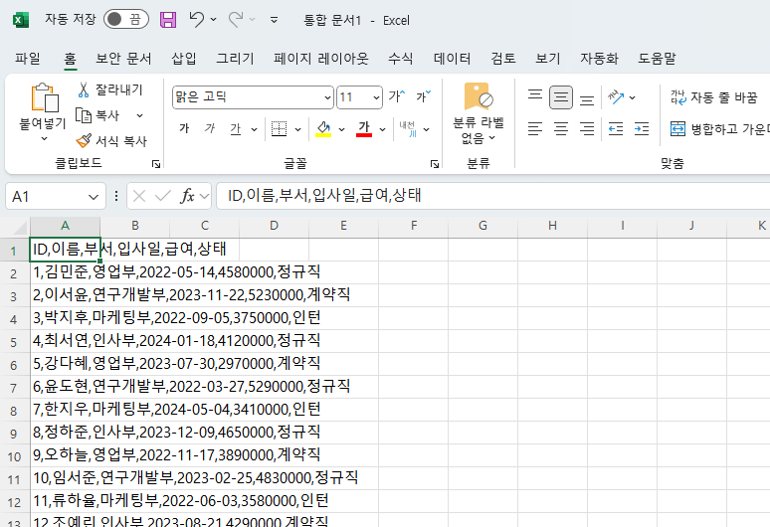Switch to the 자동화 tab
Viewport: 770px width, 527px height.
point(599,59)
